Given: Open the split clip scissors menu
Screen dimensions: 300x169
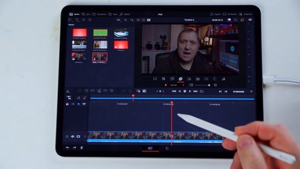Looking at the screenshot, I should tap(68, 92).
